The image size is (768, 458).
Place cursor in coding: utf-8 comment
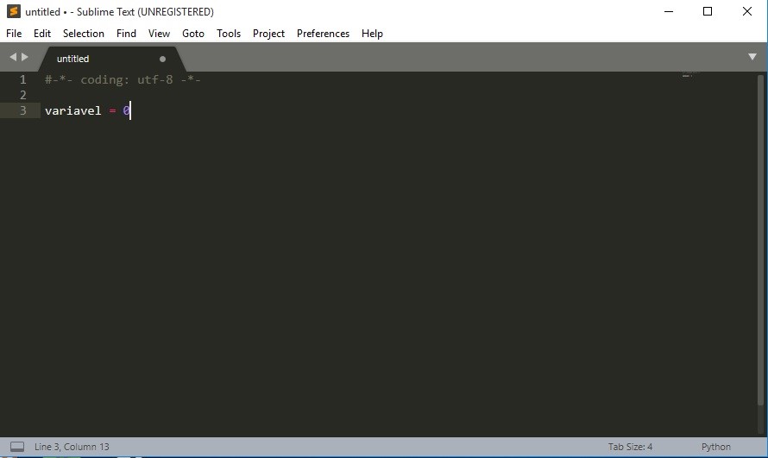point(123,79)
